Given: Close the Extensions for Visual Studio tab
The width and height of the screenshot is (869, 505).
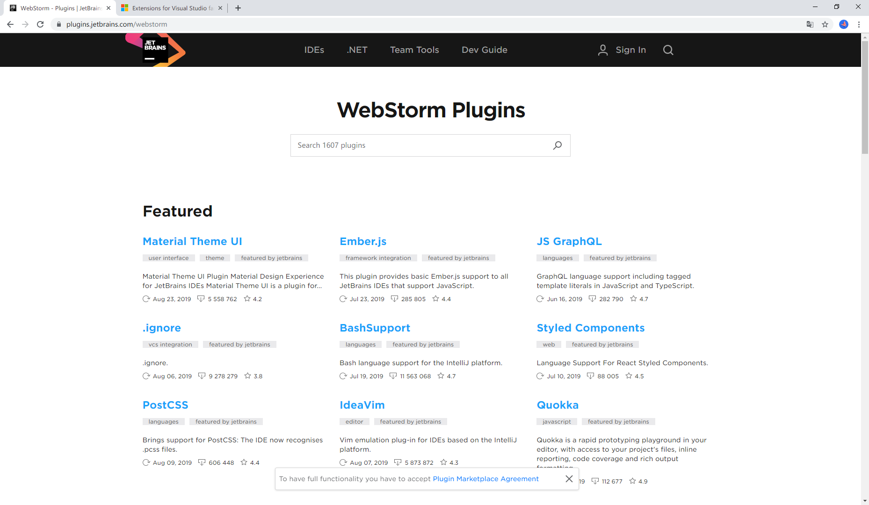Looking at the screenshot, I should point(220,8).
